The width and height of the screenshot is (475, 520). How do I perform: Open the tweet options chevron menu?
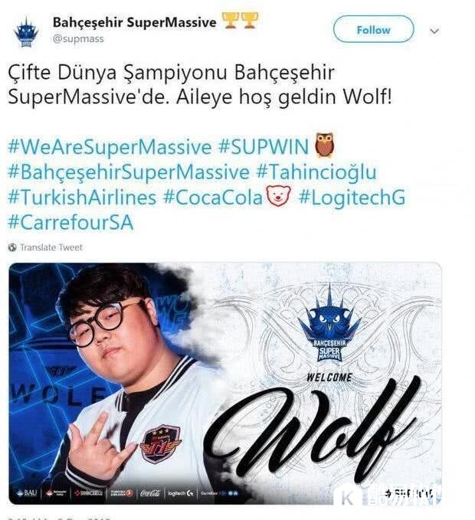434,31
